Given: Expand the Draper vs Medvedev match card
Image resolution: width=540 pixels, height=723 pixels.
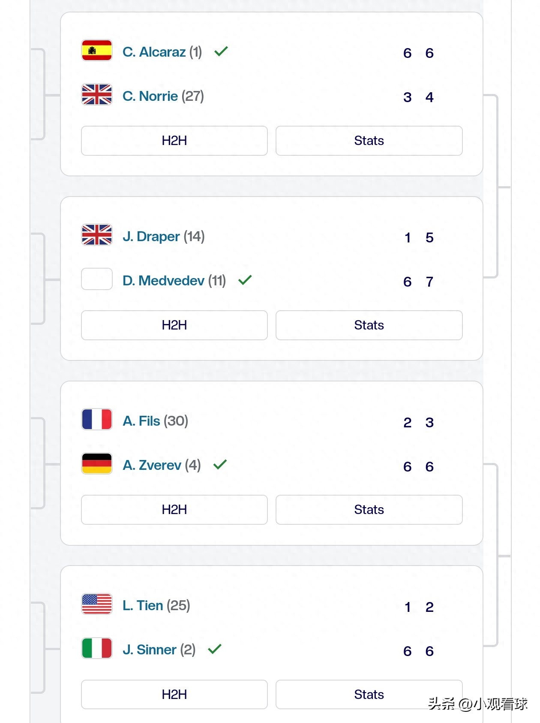Looking at the screenshot, I should [300, 257].
